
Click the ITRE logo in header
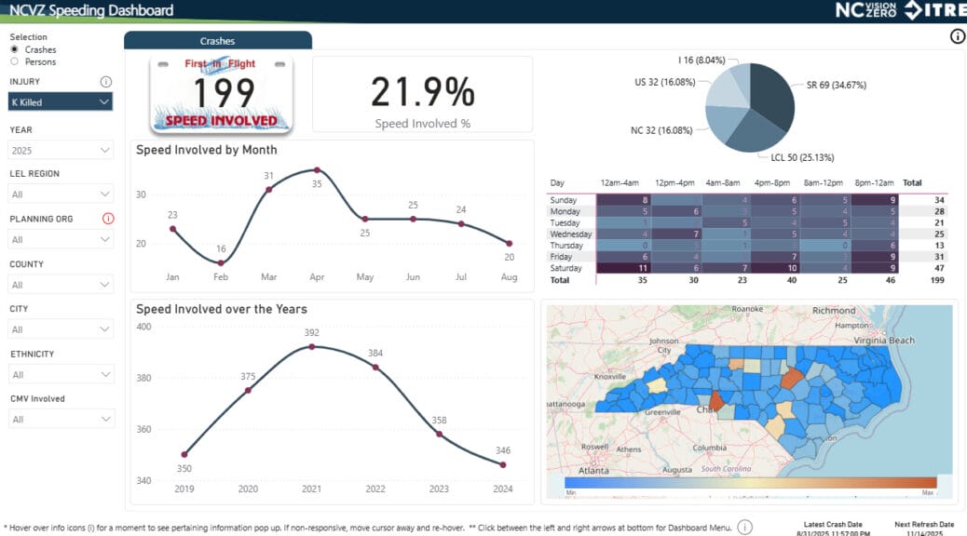click(x=933, y=11)
